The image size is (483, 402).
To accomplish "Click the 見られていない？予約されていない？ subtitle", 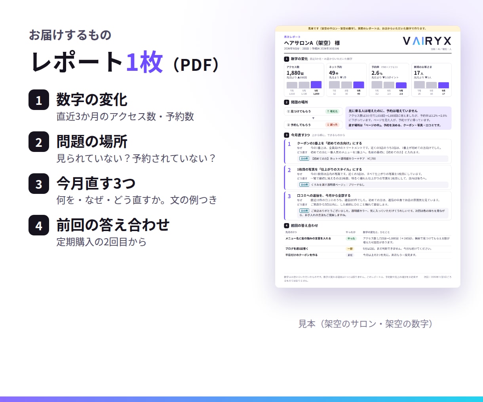I will (x=136, y=158).
